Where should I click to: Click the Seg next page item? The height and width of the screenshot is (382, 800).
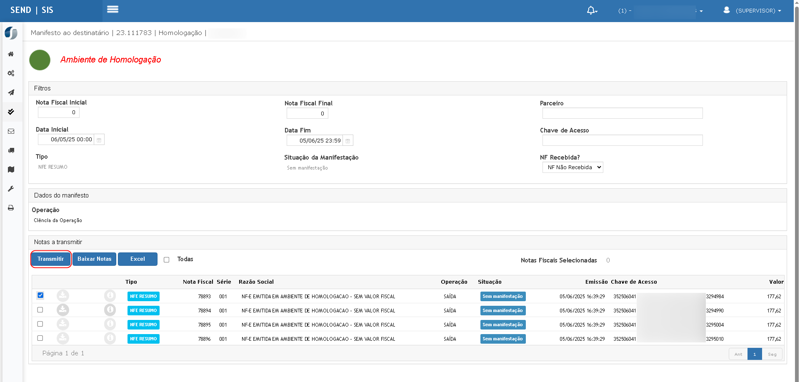[772, 354]
